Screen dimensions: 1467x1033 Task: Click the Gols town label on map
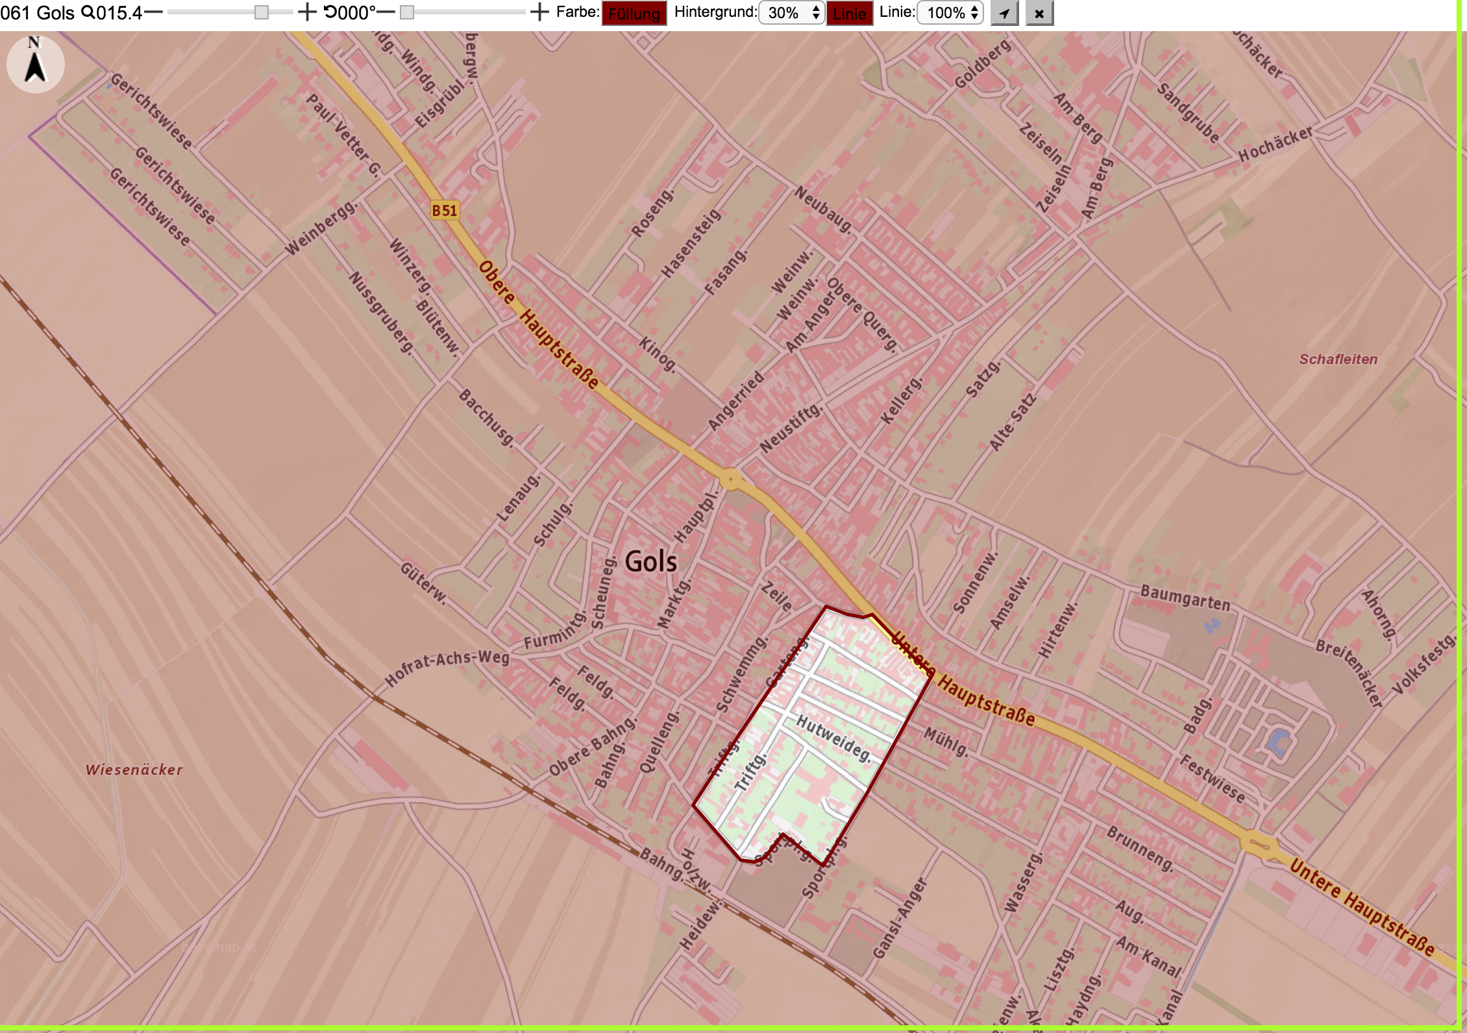(650, 561)
